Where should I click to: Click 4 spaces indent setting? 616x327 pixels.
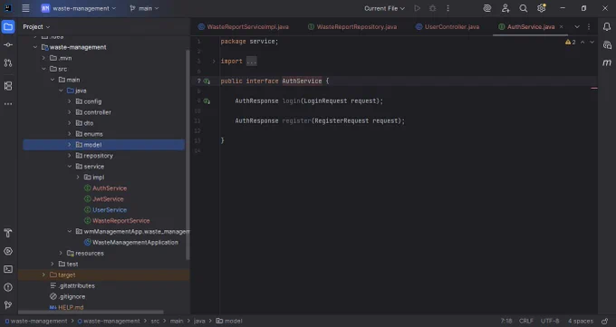[x=581, y=321]
